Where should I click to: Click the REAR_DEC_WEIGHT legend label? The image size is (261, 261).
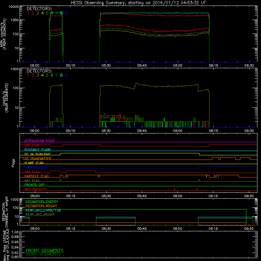[40, 215]
